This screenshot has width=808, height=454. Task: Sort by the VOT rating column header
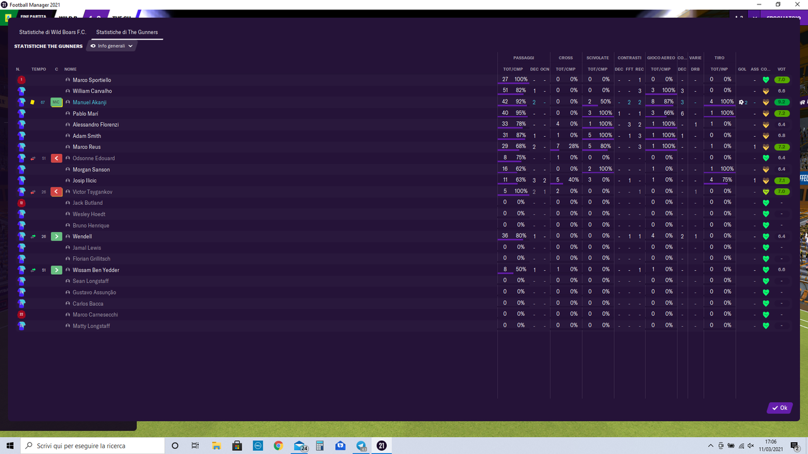tap(781, 69)
